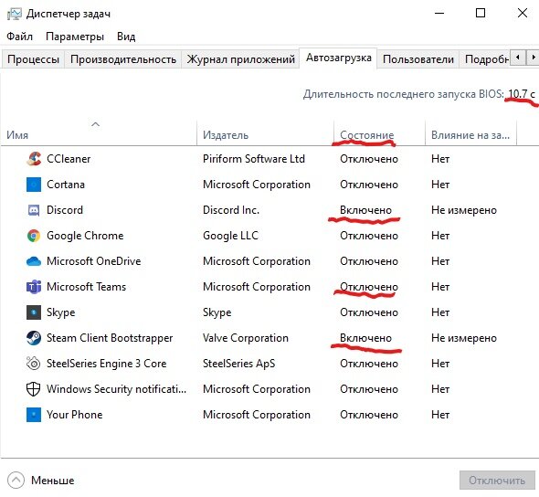The height and width of the screenshot is (497, 539).
Task: Click the CCleaner app icon
Action: (34, 159)
